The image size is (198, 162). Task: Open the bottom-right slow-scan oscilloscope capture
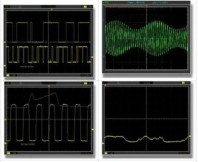pyautogui.click(x=146, y=118)
